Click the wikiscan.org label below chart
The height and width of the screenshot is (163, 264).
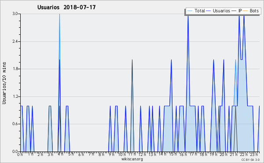(x=132, y=159)
